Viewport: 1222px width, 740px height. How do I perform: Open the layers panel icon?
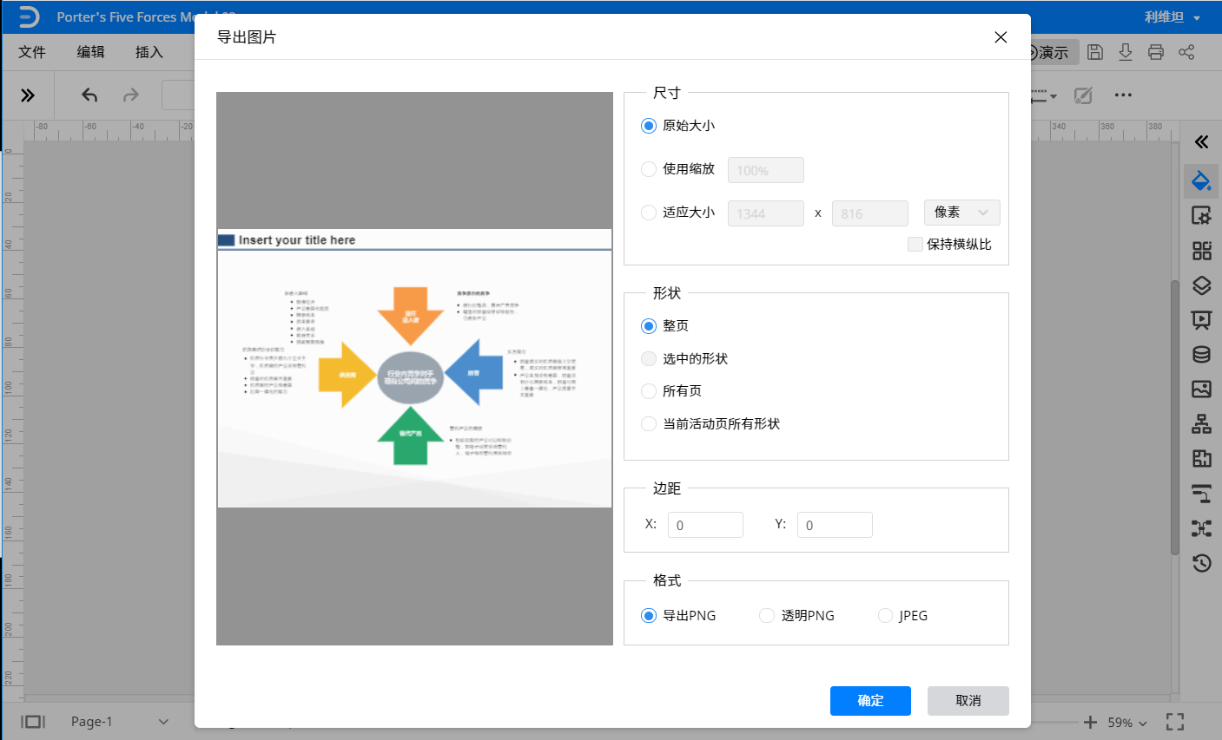pos(1202,285)
